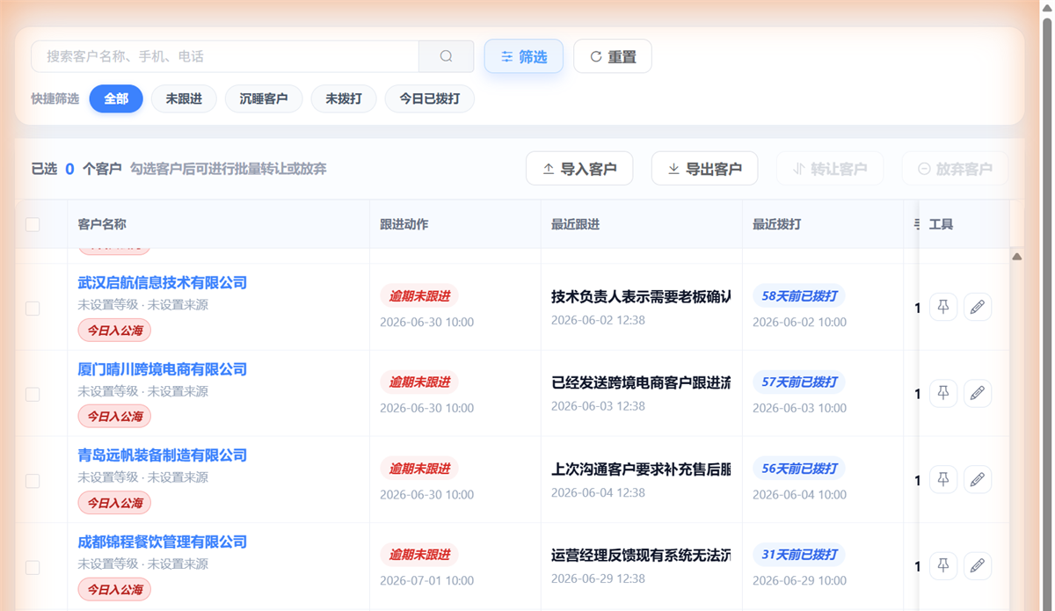Open the 筛选 filter panel

[524, 56]
